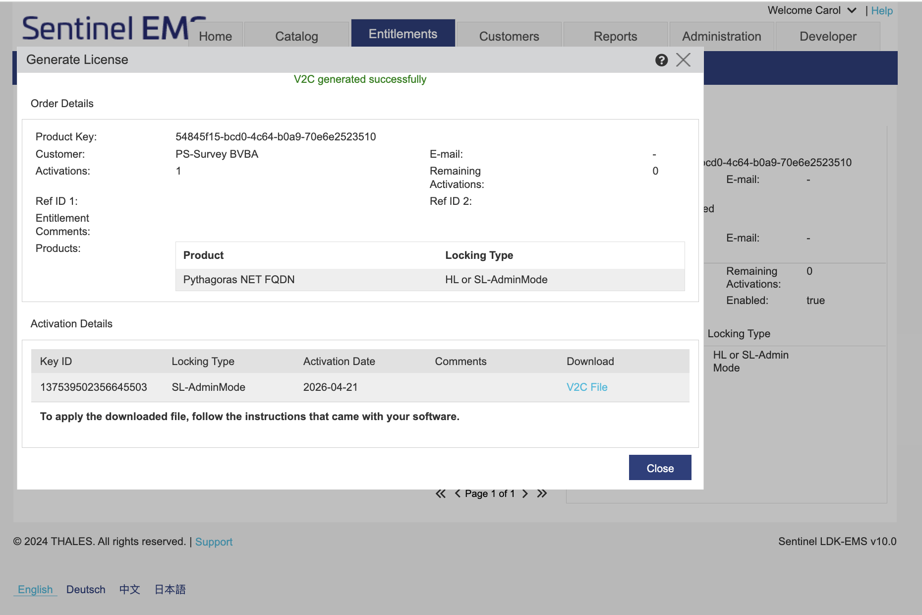Select the Entitlements tab
This screenshot has height=615, width=922.
pos(403,34)
